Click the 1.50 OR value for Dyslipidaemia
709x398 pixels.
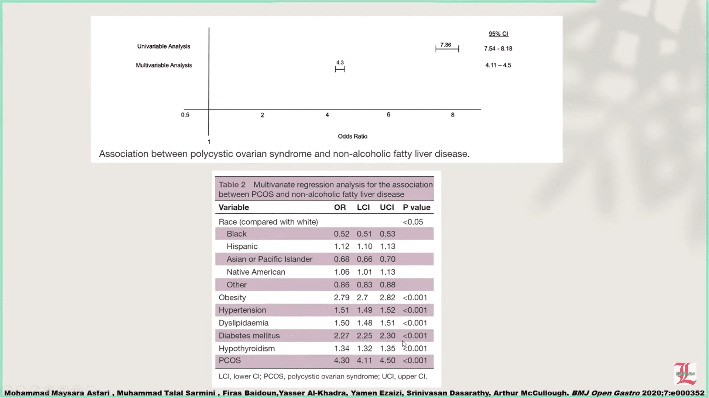coord(342,323)
